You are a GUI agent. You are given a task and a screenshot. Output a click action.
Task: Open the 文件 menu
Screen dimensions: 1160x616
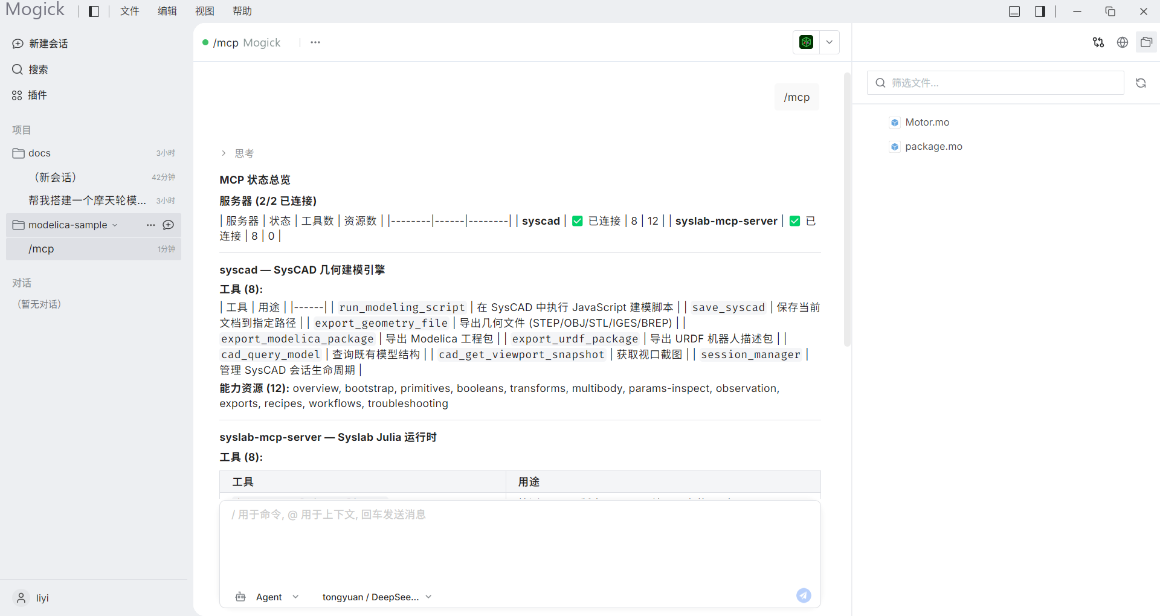pos(130,11)
